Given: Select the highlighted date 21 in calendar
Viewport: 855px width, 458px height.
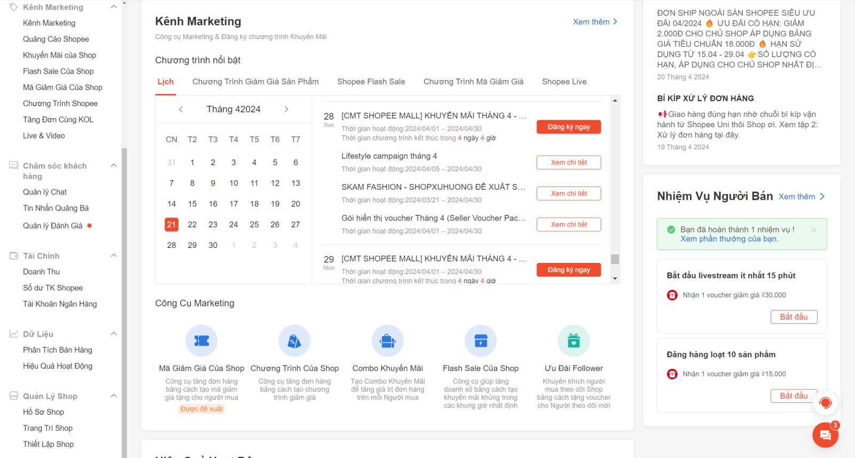Looking at the screenshot, I should (172, 224).
